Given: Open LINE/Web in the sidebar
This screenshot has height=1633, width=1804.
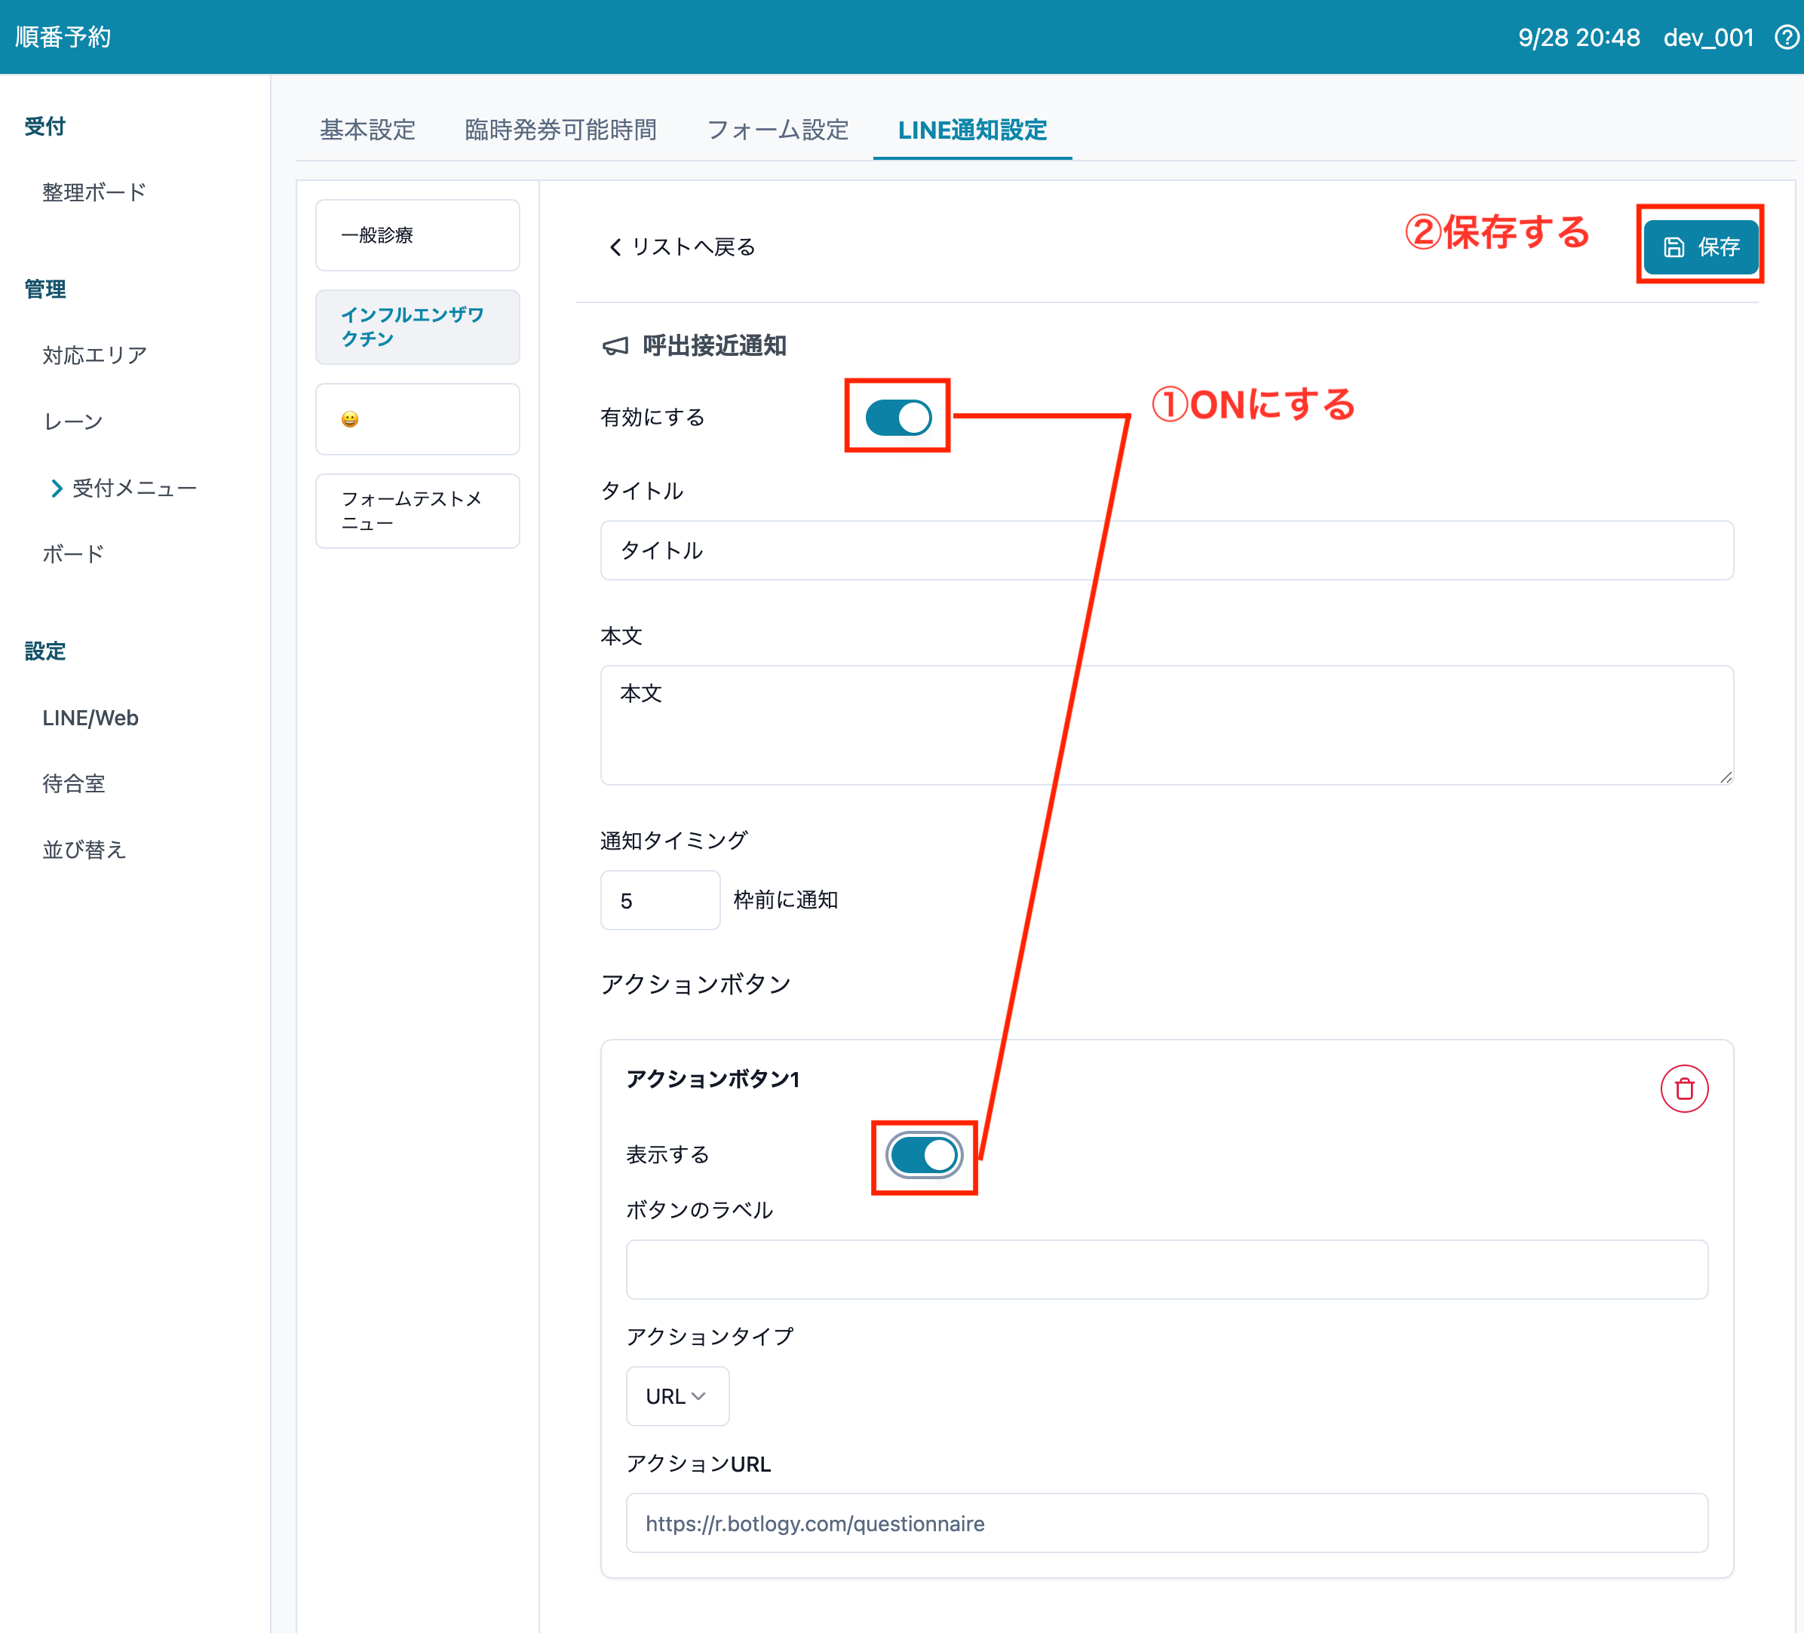Looking at the screenshot, I should [x=91, y=718].
